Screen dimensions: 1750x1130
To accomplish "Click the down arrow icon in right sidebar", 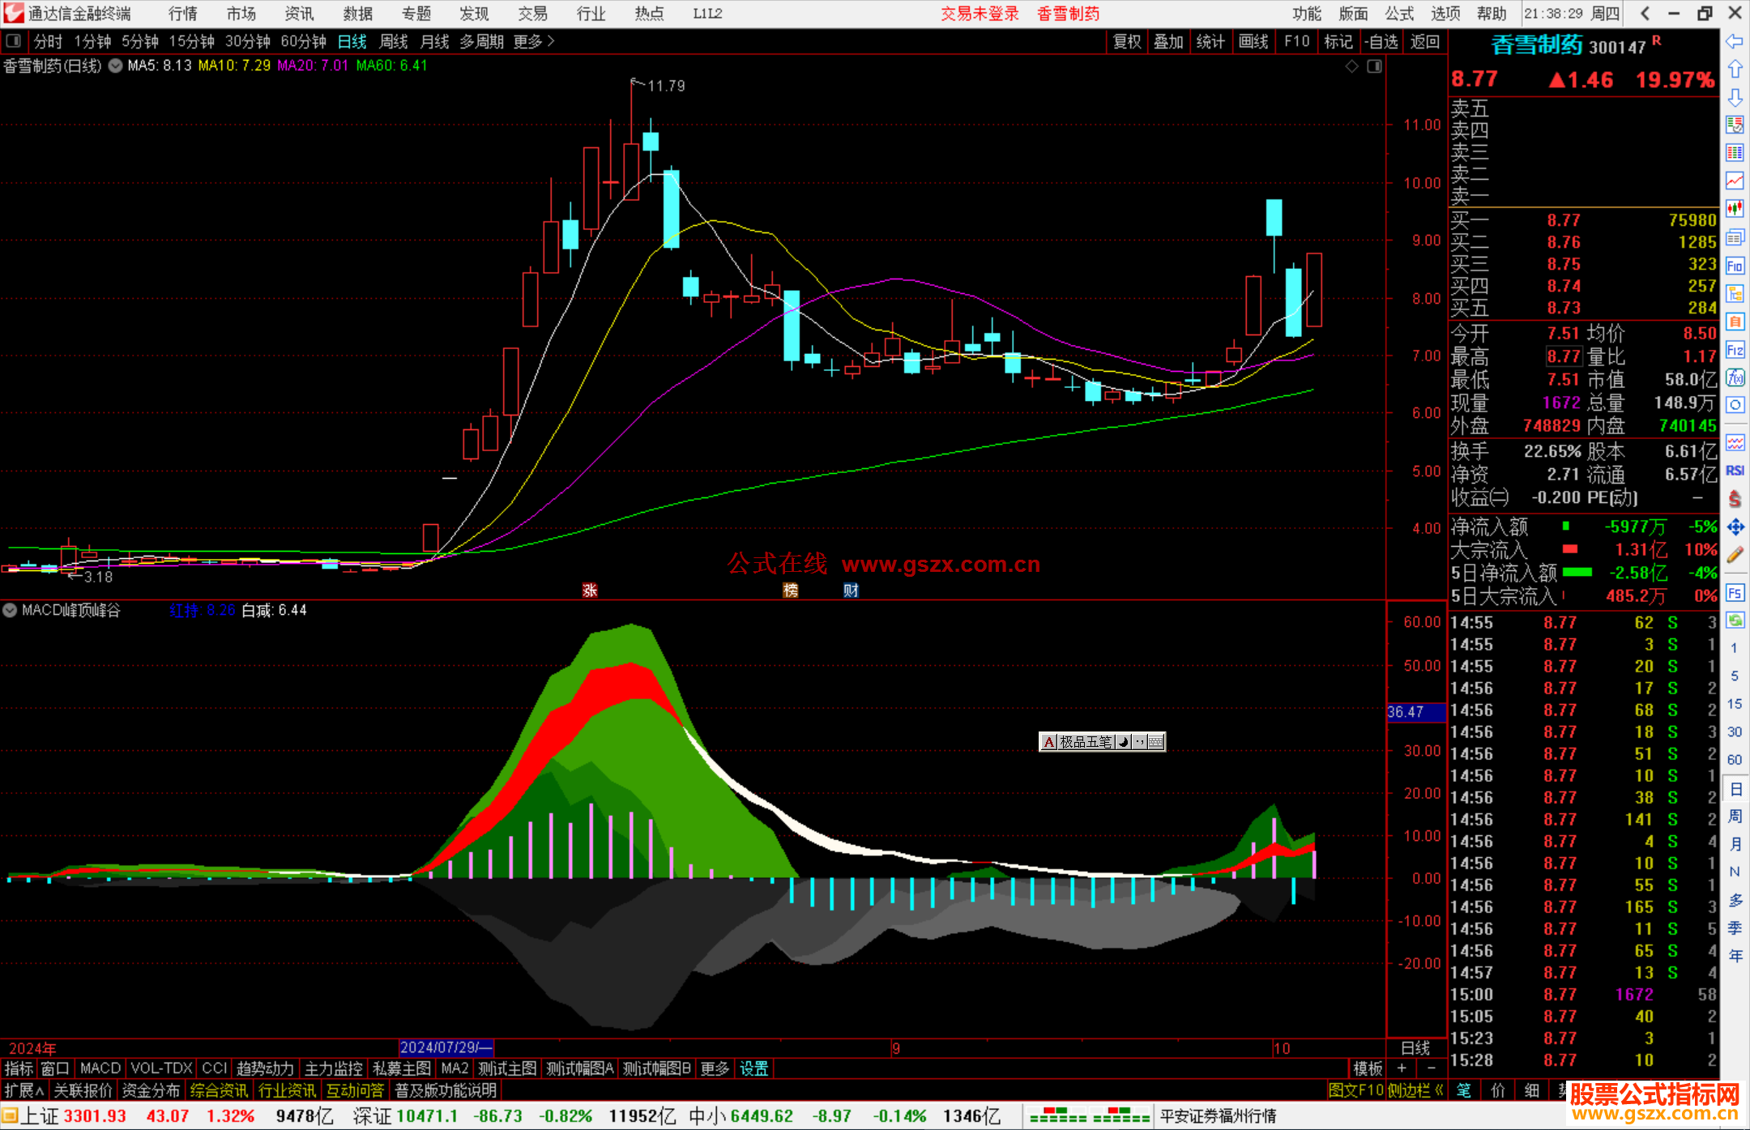I will (1735, 97).
